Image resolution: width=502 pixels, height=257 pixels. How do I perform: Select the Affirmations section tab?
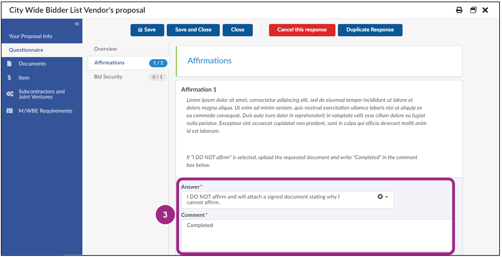point(110,63)
